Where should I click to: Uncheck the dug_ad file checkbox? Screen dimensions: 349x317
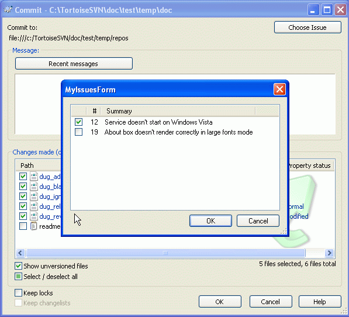coord(23,176)
